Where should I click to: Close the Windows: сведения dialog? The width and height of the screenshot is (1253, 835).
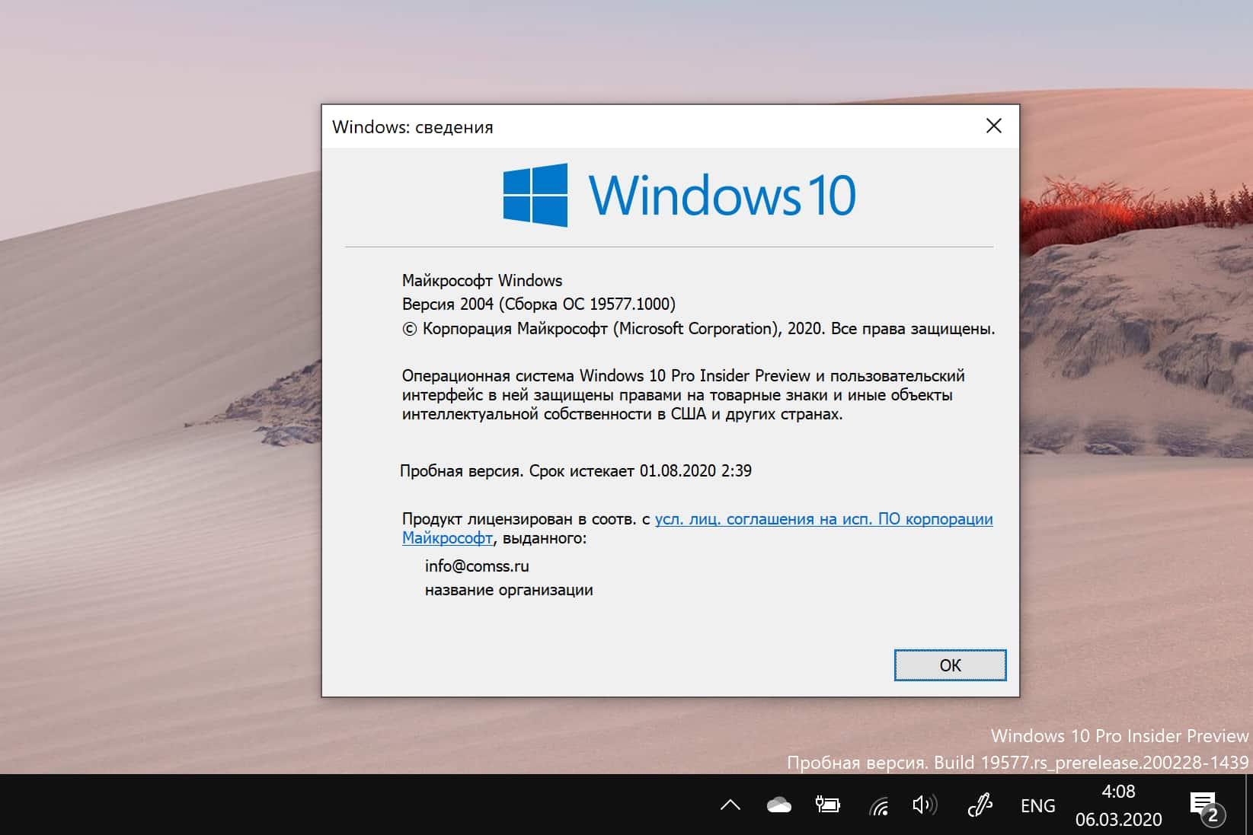click(x=994, y=126)
